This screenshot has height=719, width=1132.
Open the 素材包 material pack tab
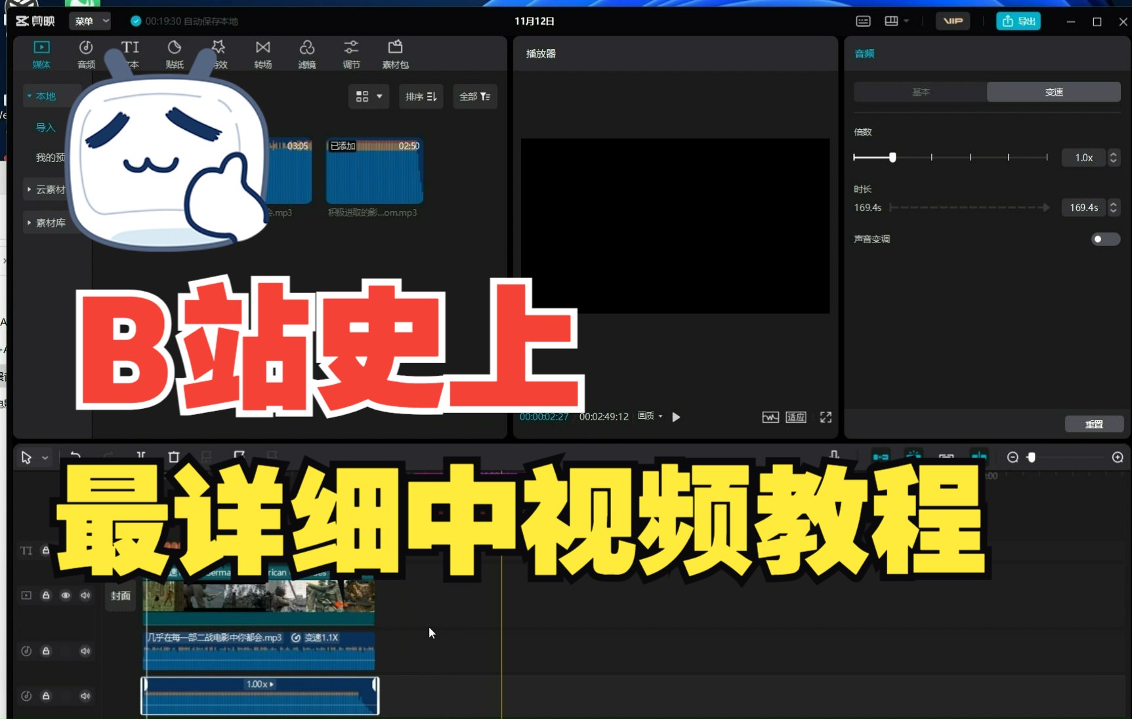[395, 54]
